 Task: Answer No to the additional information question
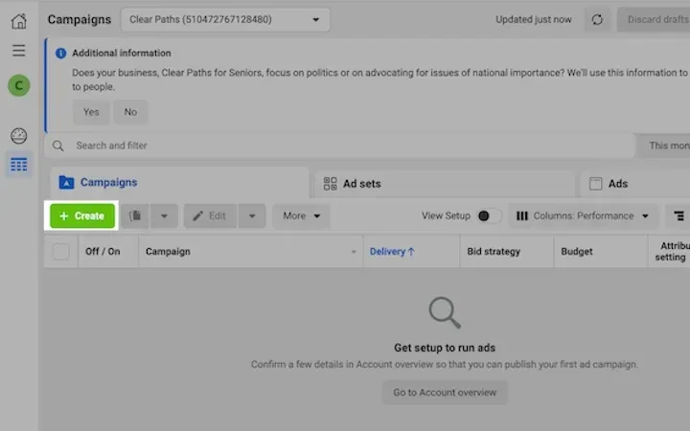click(130, 112)
